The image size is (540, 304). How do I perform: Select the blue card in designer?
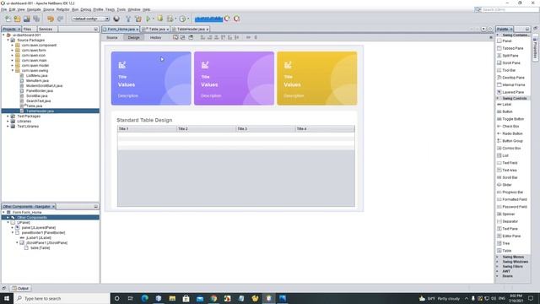(x=151, y=79)
